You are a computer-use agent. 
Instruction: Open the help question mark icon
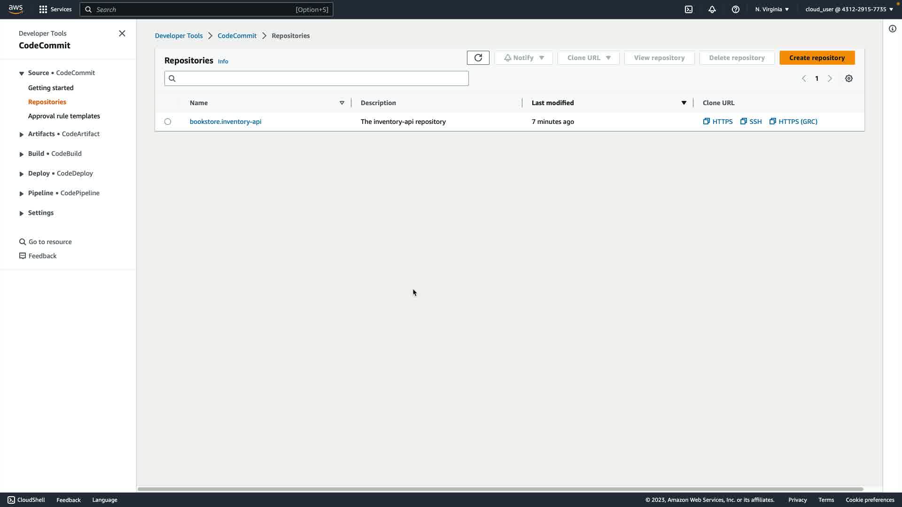(x=735, y=9)
